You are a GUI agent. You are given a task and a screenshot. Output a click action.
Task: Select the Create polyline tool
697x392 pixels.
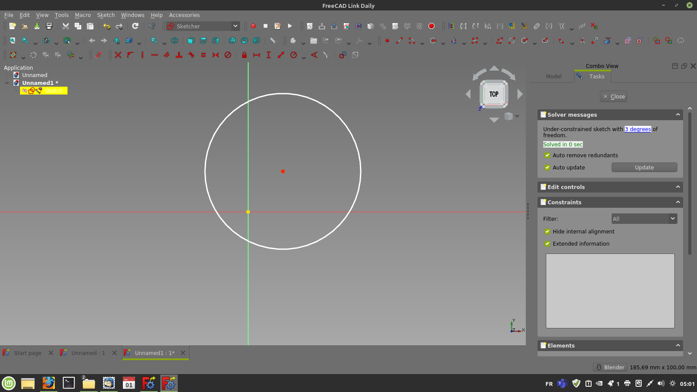click(499, 41)
